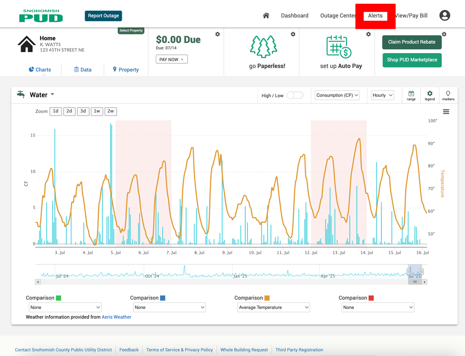Click the go Paperless trees icon
Viewport: 465px width, 356px height.
pyautogui.click(x=264, y=46)
